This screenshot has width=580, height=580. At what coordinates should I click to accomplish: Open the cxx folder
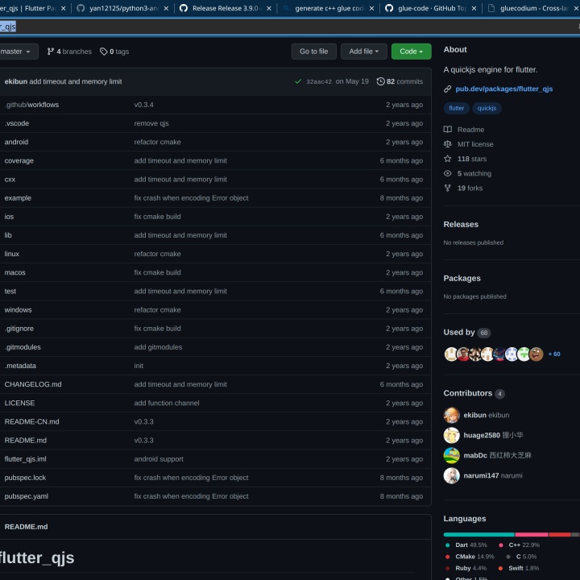[x=10, y=180]
